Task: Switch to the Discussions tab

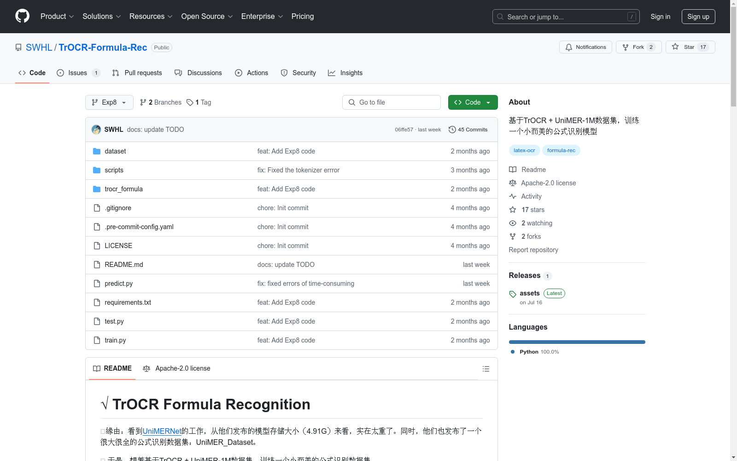Action: click(x=198, y=73)
